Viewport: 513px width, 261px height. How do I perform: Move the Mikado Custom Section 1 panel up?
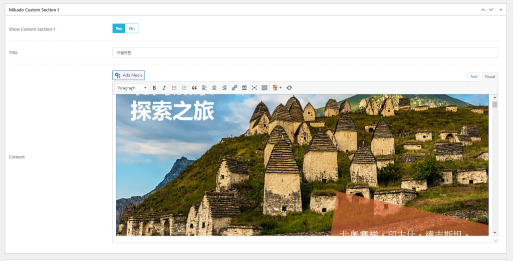(483, 10)
